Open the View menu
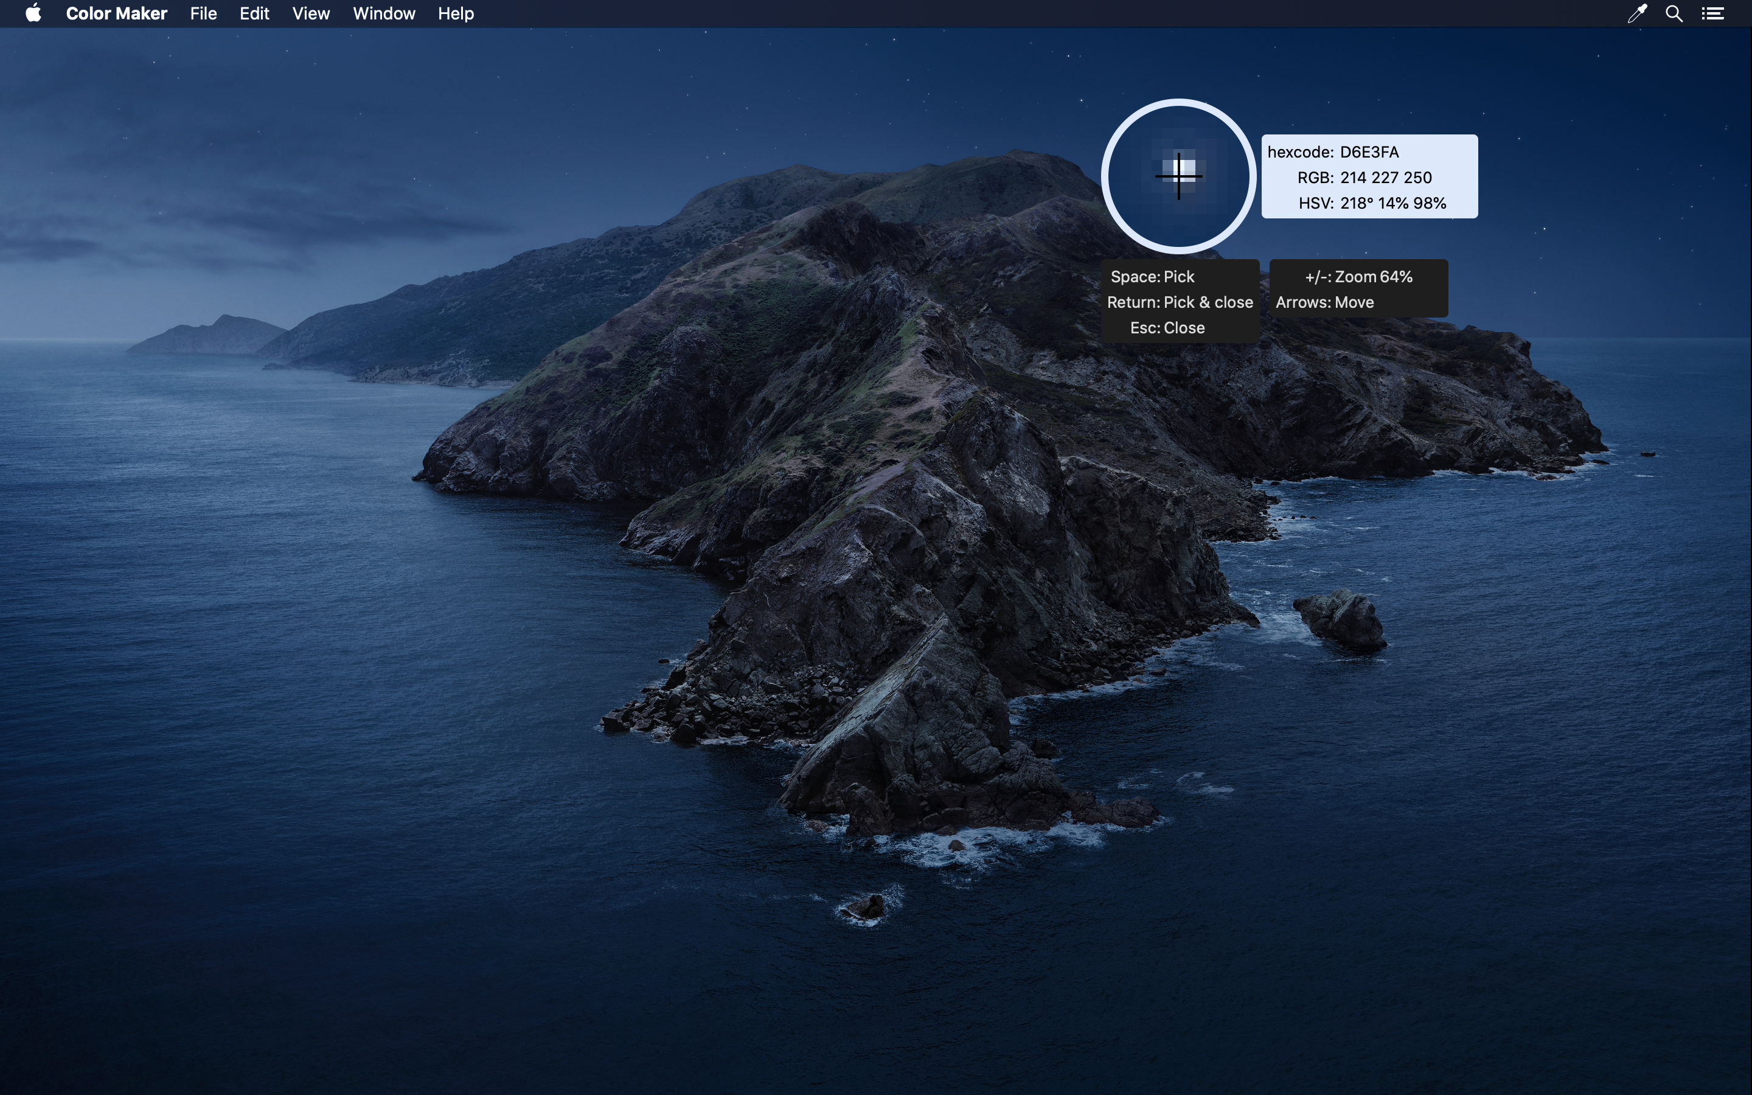This screenshot has height=1095, width=1752. coord(311,14)
